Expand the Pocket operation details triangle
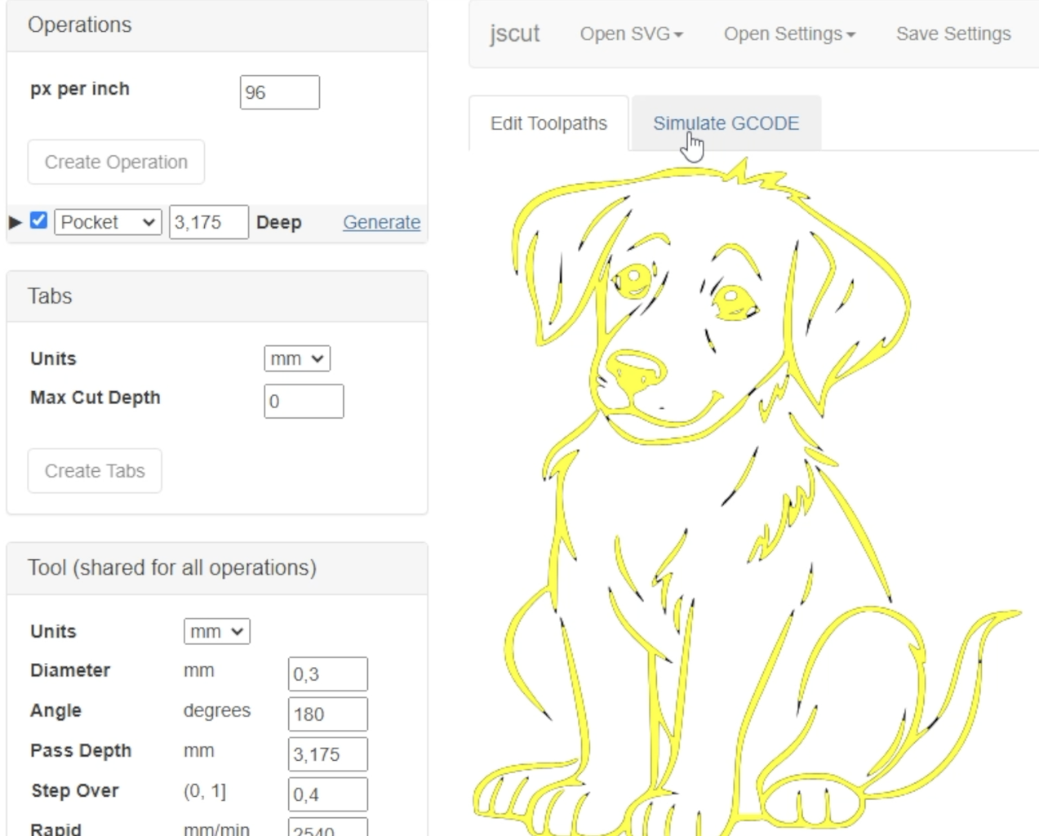The image size is (1039, 836). (15, 222)
